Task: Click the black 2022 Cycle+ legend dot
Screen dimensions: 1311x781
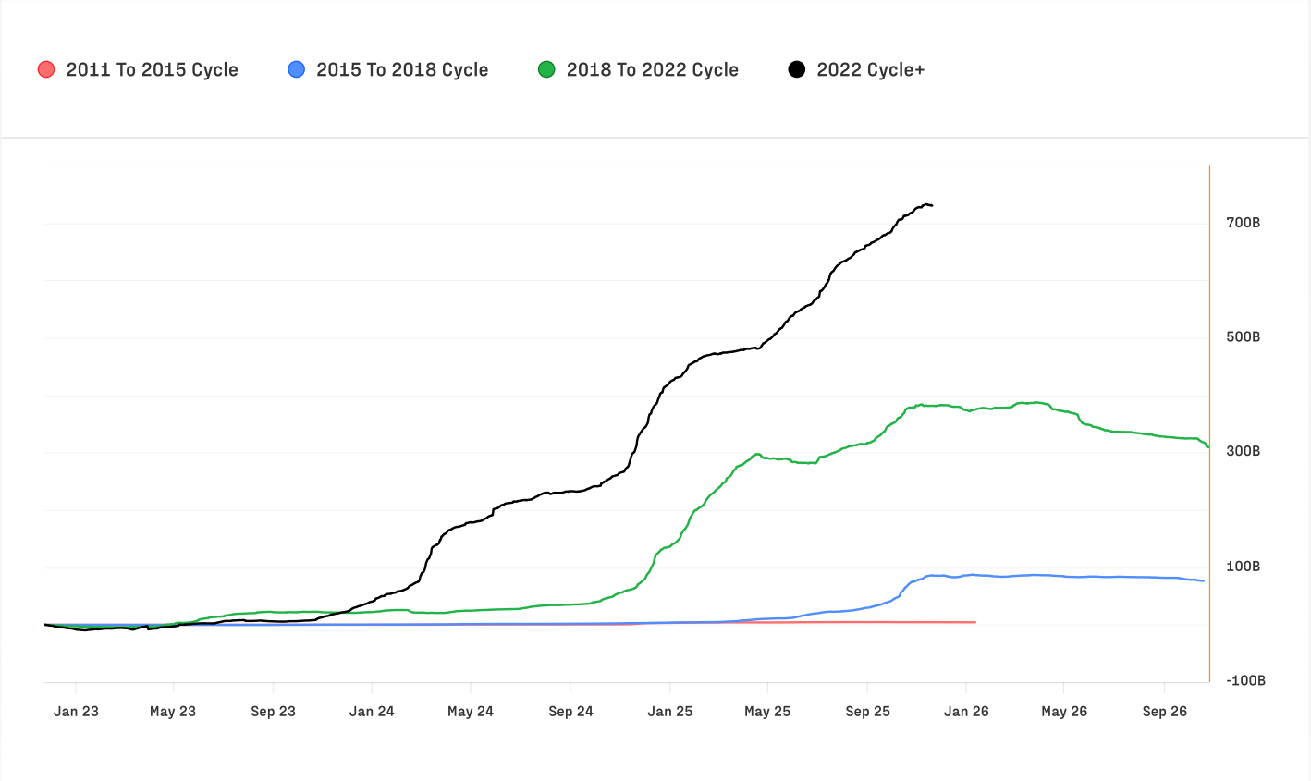Action: point(796,69)
